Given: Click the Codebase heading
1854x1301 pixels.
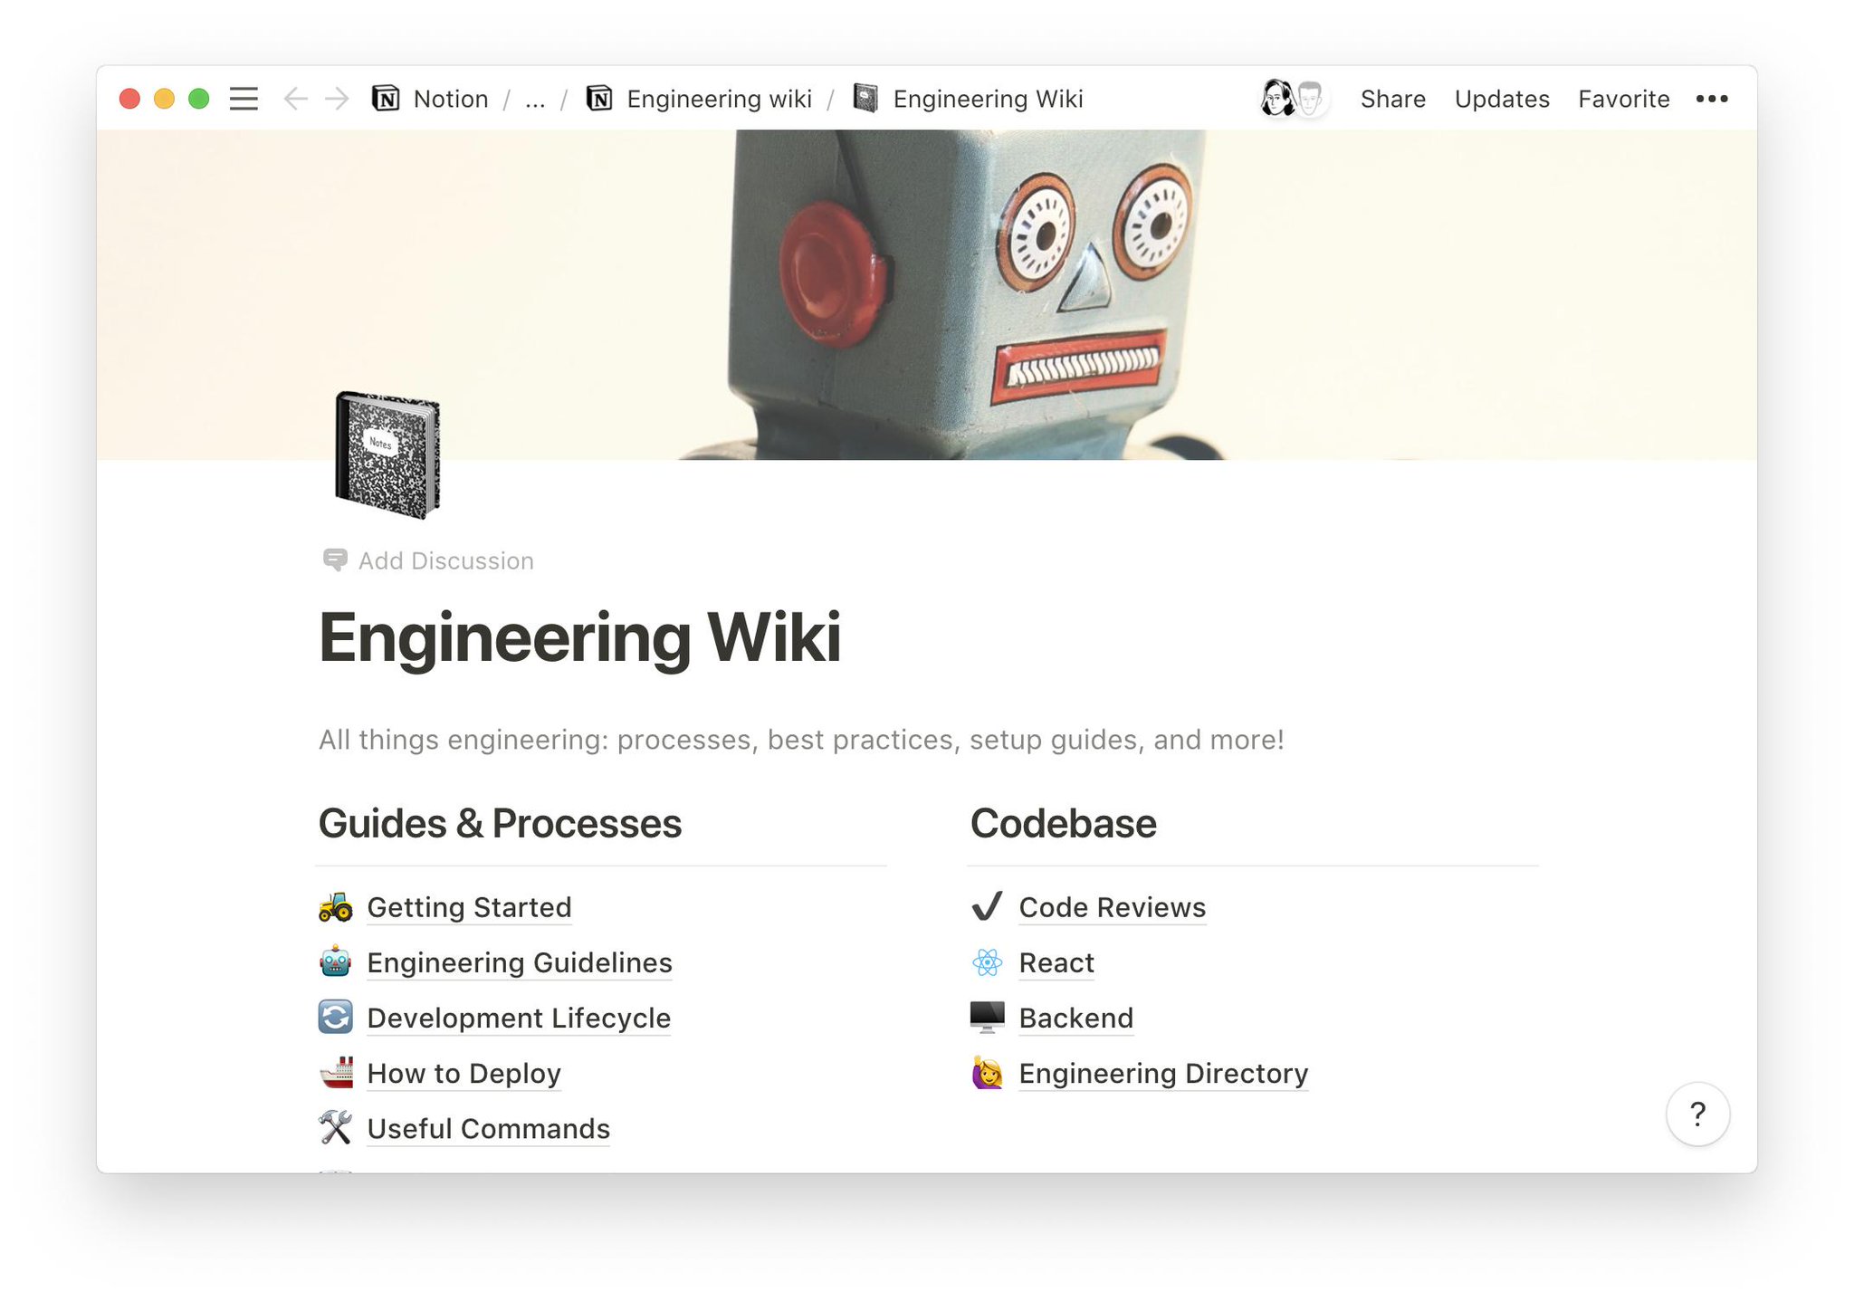Looking at the screenshot, I should 1063,823.
